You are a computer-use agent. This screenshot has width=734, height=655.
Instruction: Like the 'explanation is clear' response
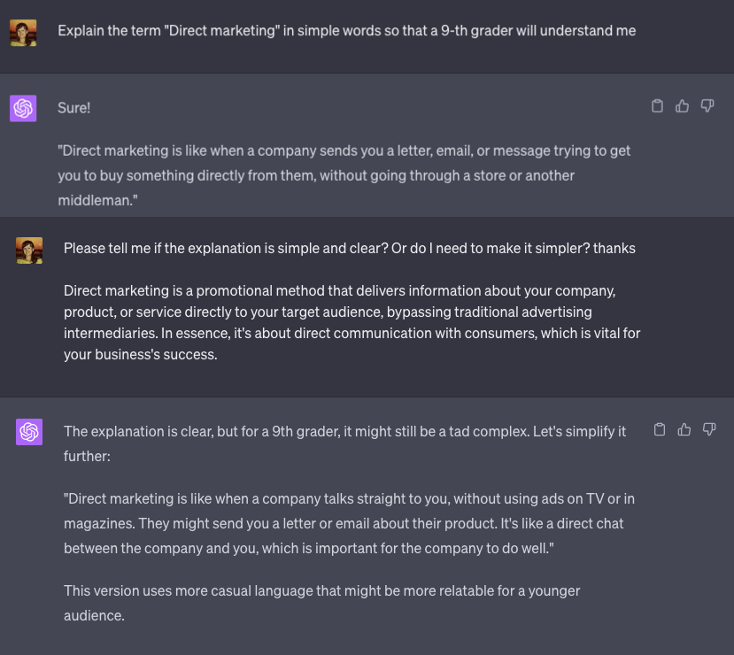(x=684, y=430)
